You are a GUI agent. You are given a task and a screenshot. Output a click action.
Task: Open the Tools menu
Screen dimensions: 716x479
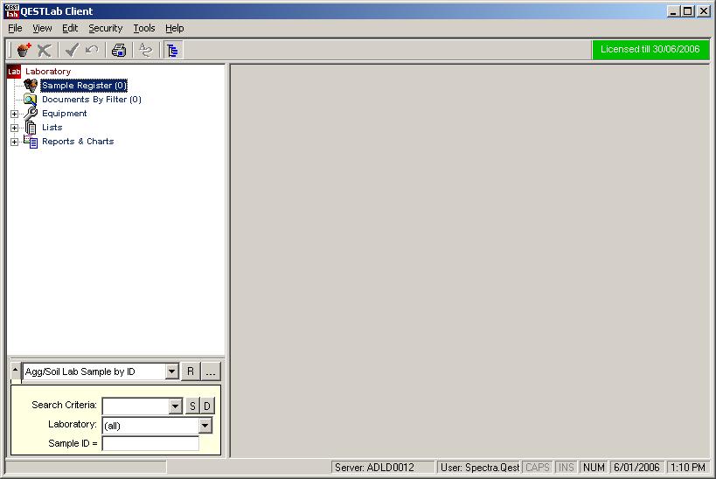[143, 28]
